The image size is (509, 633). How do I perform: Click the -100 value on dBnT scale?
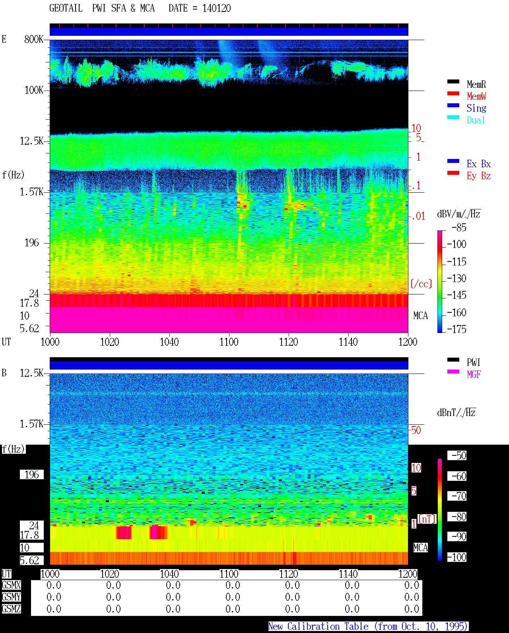pos(457,557)
